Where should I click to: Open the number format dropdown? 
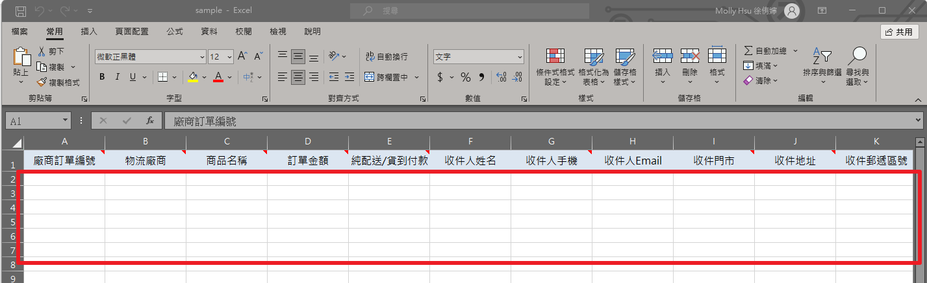(x=520, y=57)
